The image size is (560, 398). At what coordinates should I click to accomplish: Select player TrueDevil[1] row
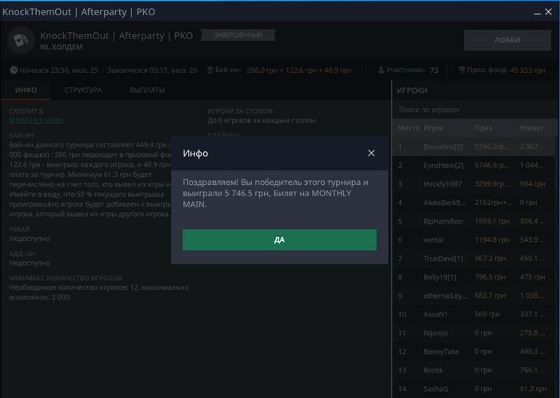coord(474,258)
